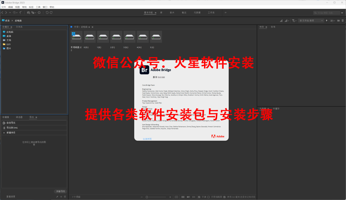Click the 开始导出 button

pyautogui.click(x=61, y=191)
